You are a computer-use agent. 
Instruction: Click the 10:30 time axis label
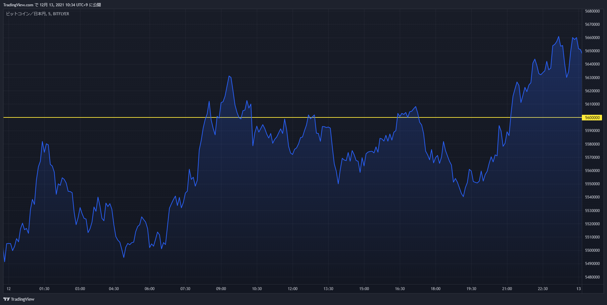coord(257,289)
